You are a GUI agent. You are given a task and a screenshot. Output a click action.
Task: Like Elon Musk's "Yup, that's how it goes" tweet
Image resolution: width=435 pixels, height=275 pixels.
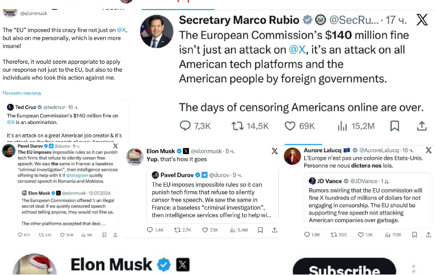(x=205, y=230)
